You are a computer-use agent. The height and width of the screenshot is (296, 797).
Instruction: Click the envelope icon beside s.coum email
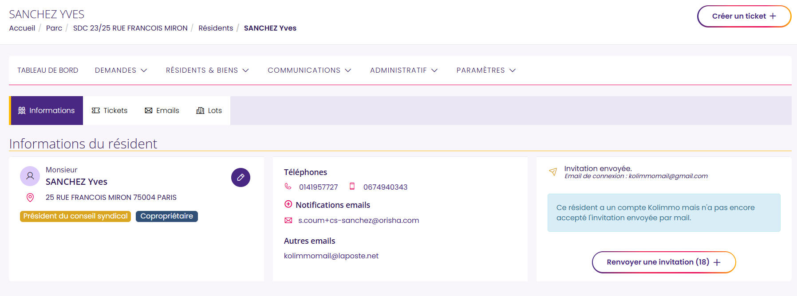pyautogui.click(x=288, y=220)
